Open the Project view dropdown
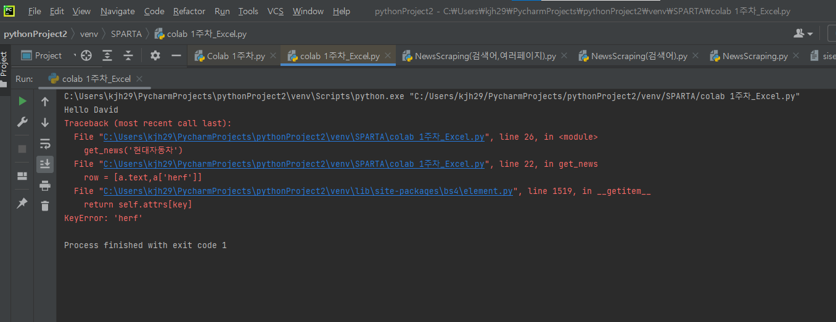The image size is (836, 322). [49, 55]
